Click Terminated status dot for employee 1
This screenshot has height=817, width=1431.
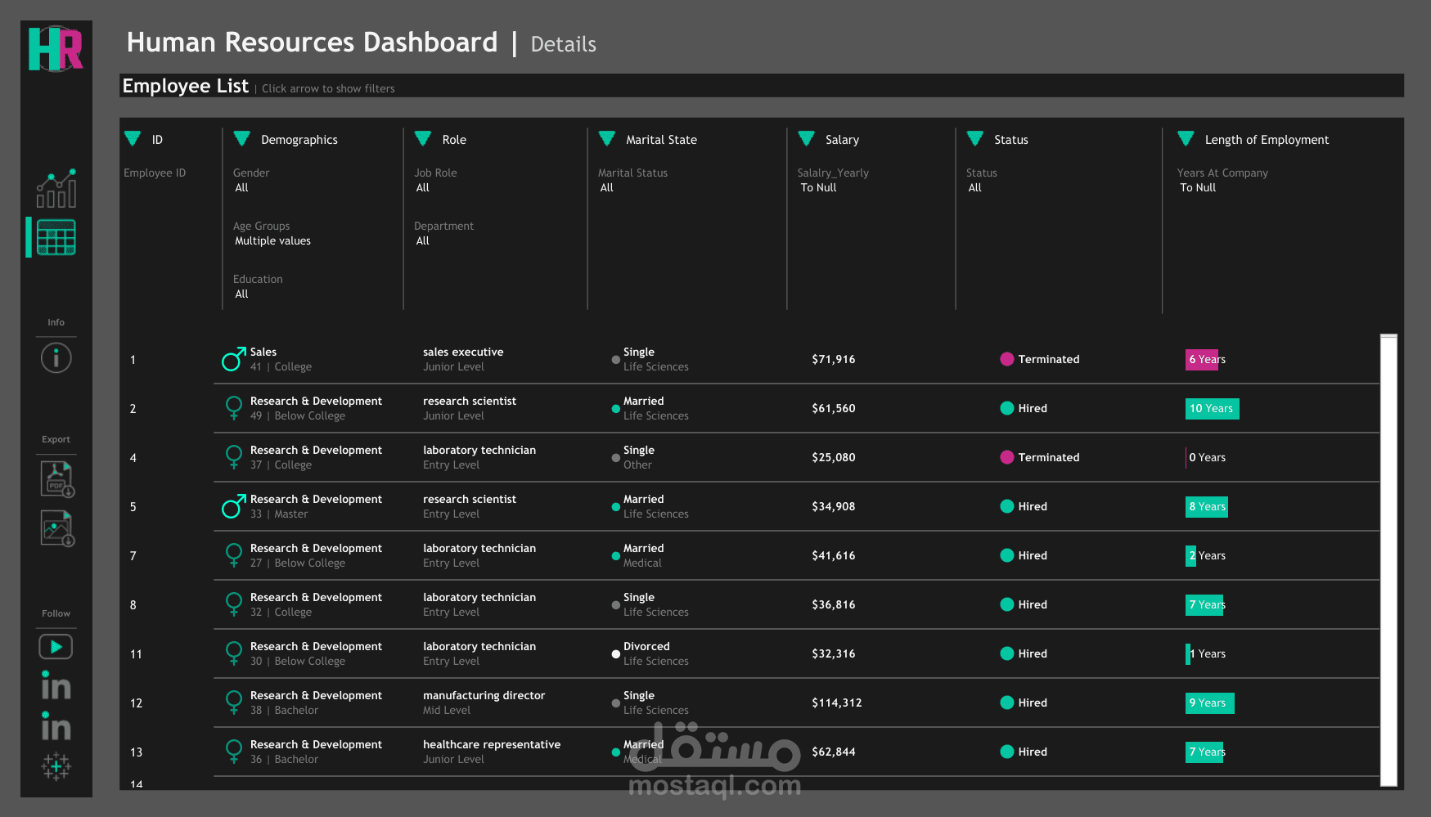click(x=1007, y=359)
